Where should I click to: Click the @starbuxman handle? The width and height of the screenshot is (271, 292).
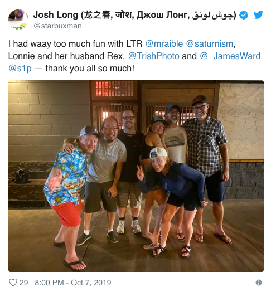click(57, 26)
